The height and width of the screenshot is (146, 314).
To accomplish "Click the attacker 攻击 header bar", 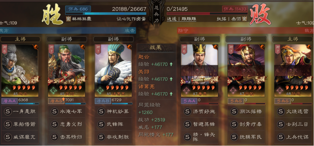I will coord(68,30).
